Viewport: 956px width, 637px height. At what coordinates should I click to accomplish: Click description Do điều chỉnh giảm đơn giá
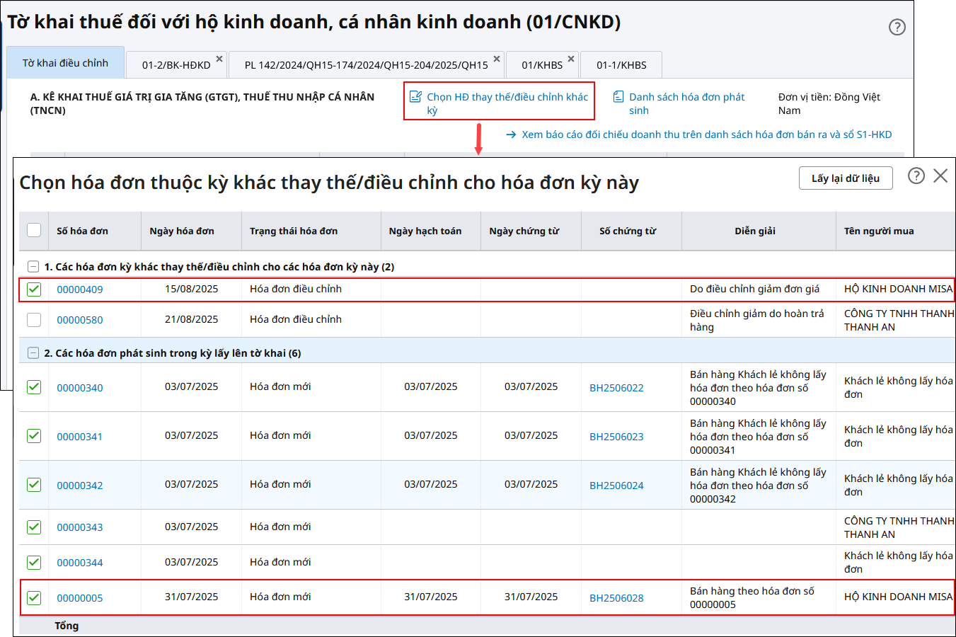[x=754, y=289]
